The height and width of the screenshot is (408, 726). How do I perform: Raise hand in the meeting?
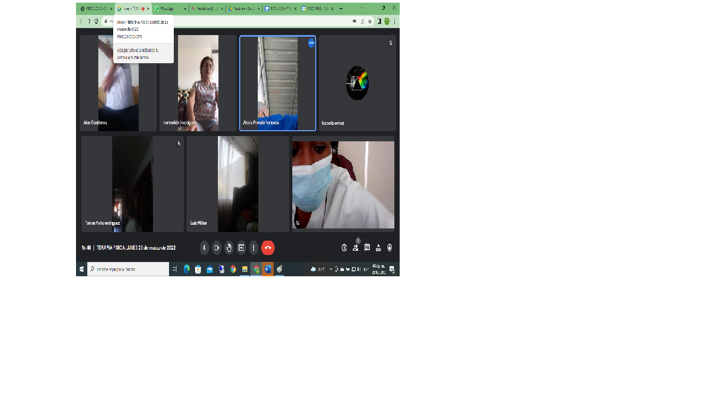[x=229, y=248]
